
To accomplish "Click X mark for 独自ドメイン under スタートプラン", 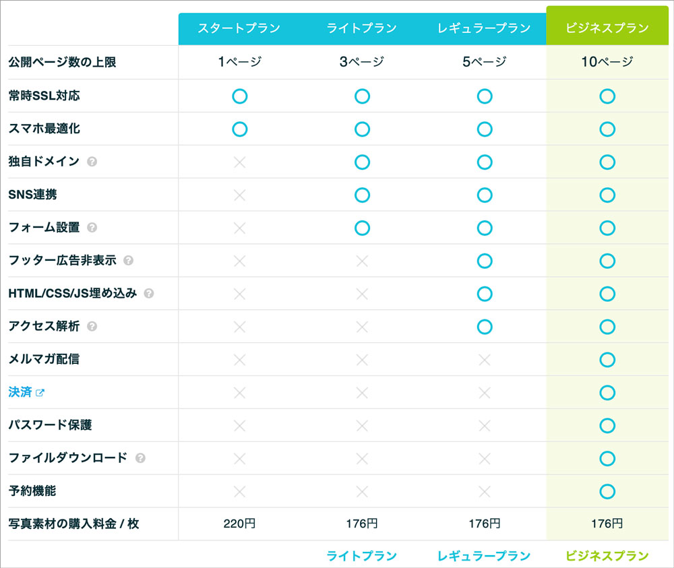I will (x=239, y=162).
